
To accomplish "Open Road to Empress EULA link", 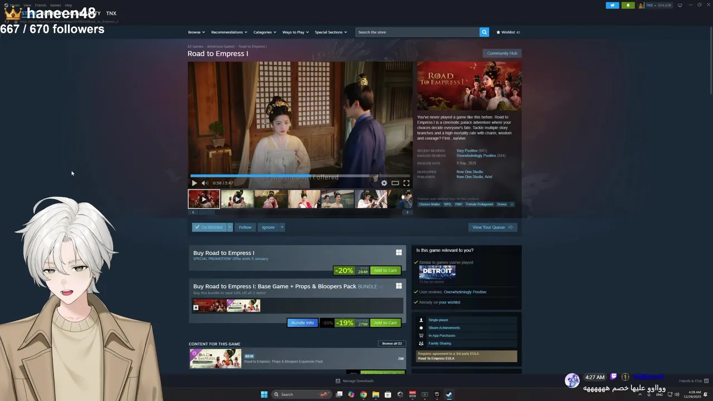I will pos(436,359).
